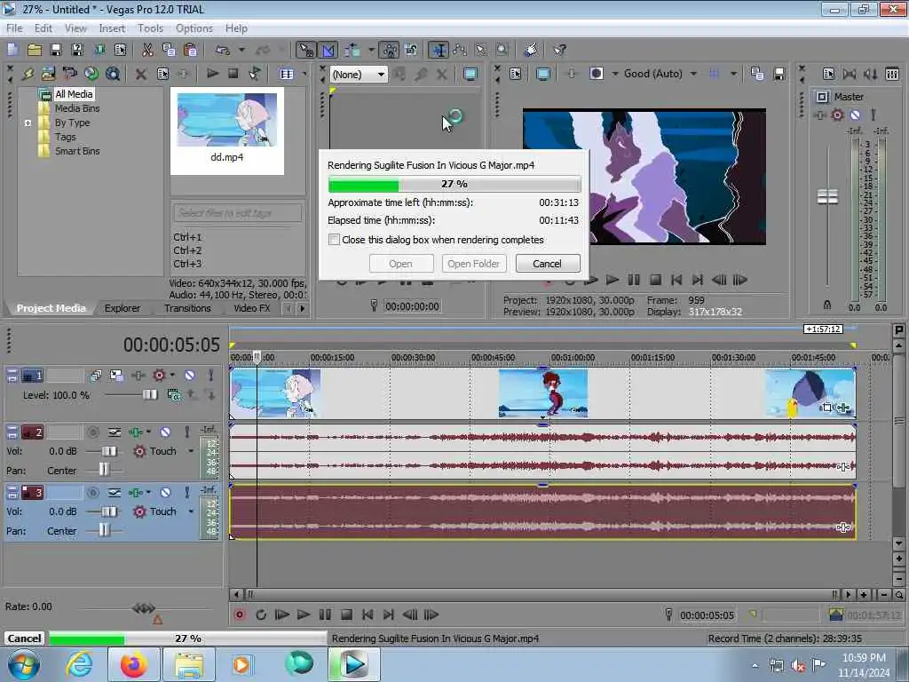Screen dimensions: 909x682
Task: Click the status bar Cancel button
Action: click(24, 638)
